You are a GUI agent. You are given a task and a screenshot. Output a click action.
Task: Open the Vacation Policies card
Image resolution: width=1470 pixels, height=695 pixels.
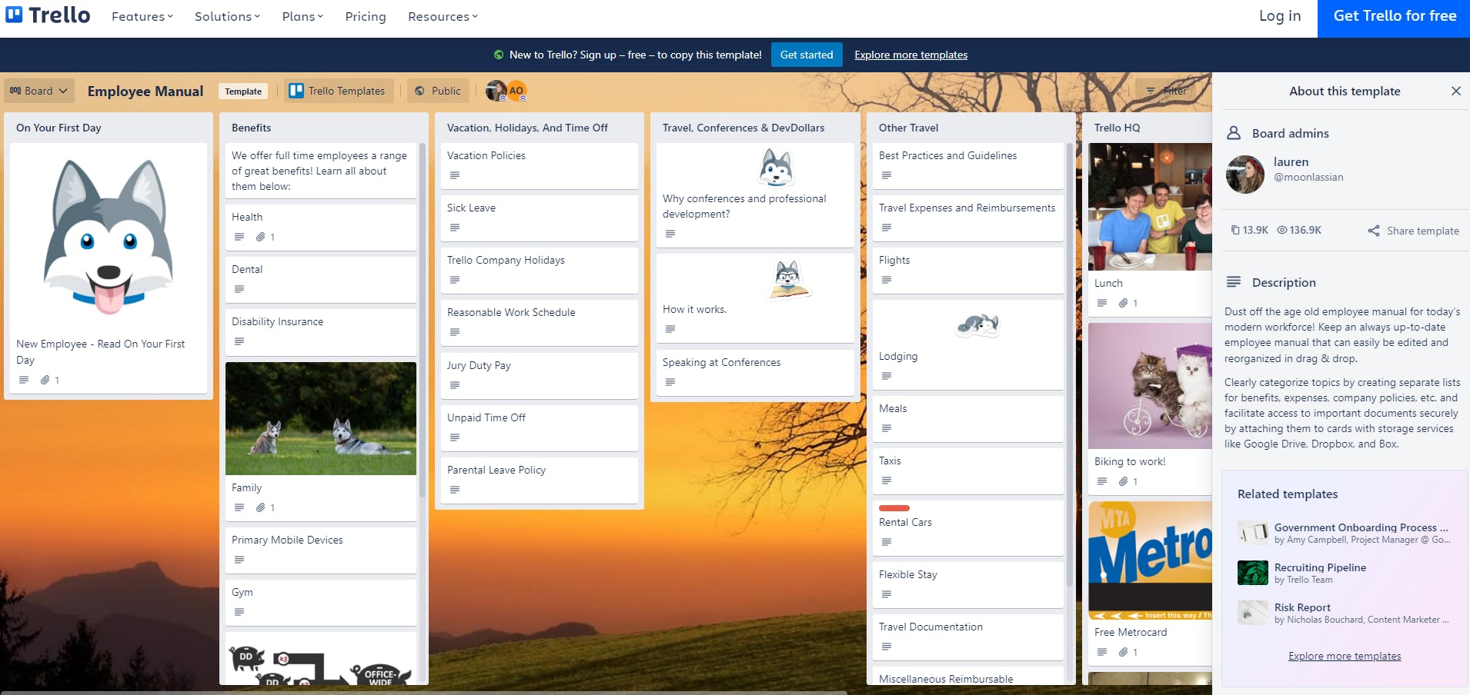coord(540,165)
